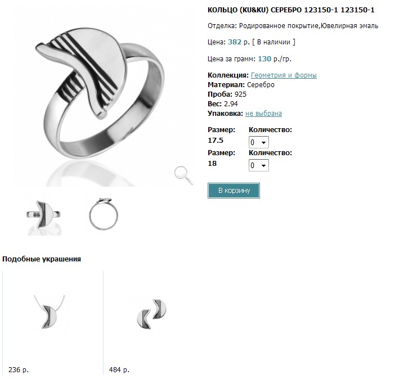Viewport: 399px width, 384px height.
Task: Open the similar earrings priced 484 р.
Action: click(x=151, y=314)
